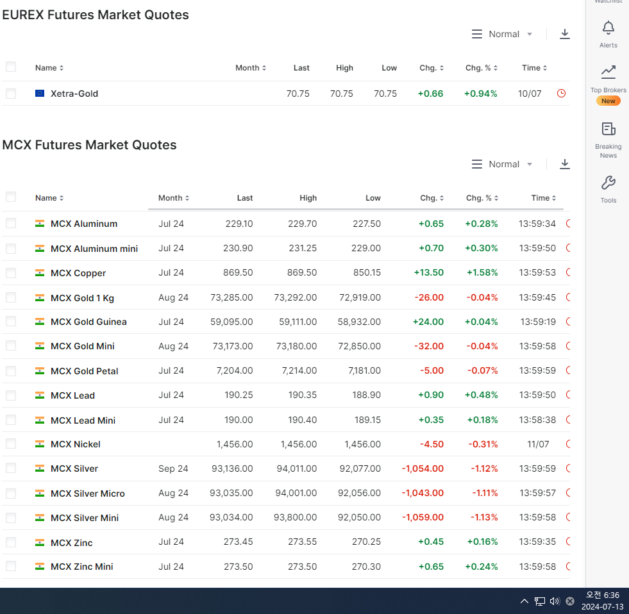Click the MCX table horizontal scrollbar
The width and height of the screenshot is (629, 614).
coord(356,209)
